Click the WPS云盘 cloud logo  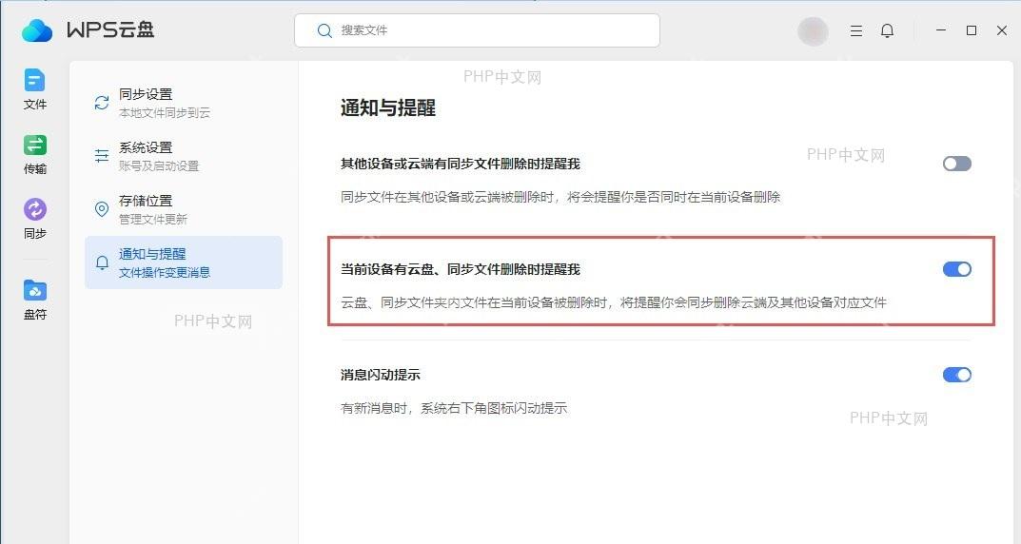pyautogui.click(x=36, y=29)
